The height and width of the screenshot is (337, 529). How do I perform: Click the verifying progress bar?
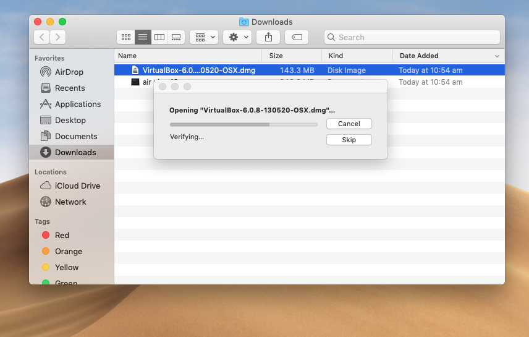point(243,125)
